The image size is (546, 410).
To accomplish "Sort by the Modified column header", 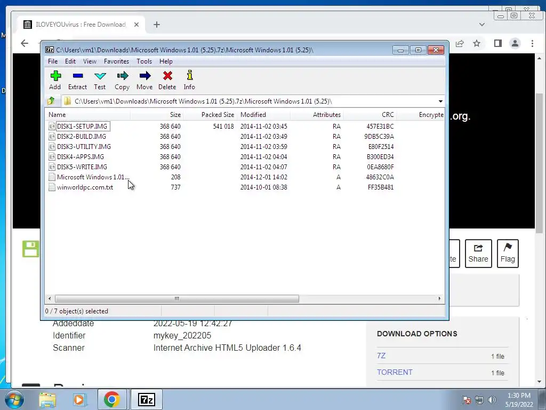I will pos(263,115).
